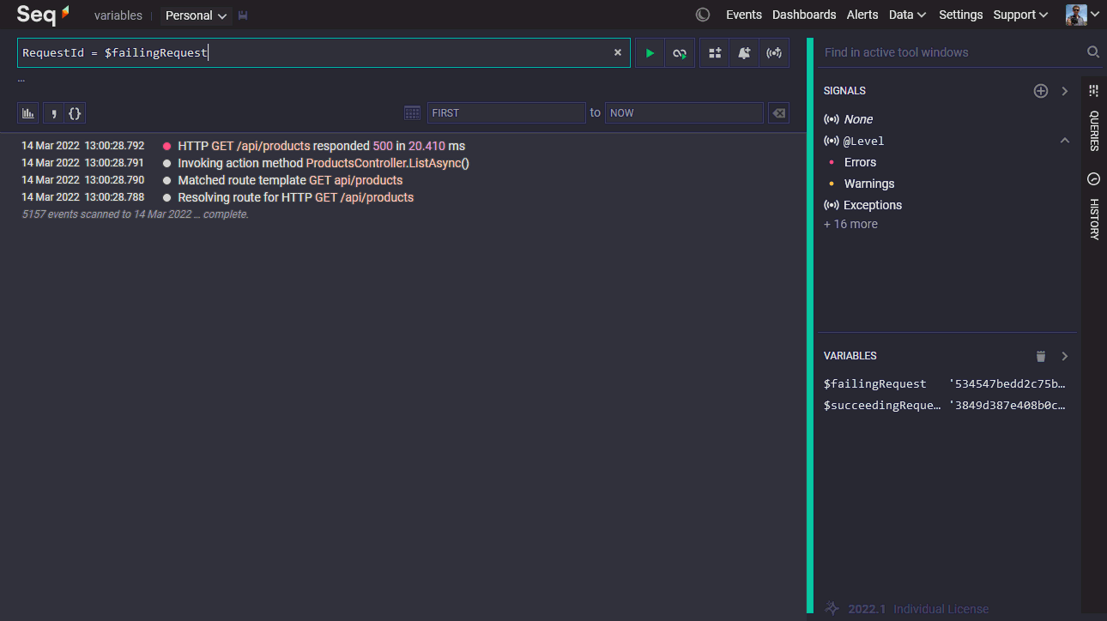
Task: Add new signal plus icon
Action: [1041, 91]
